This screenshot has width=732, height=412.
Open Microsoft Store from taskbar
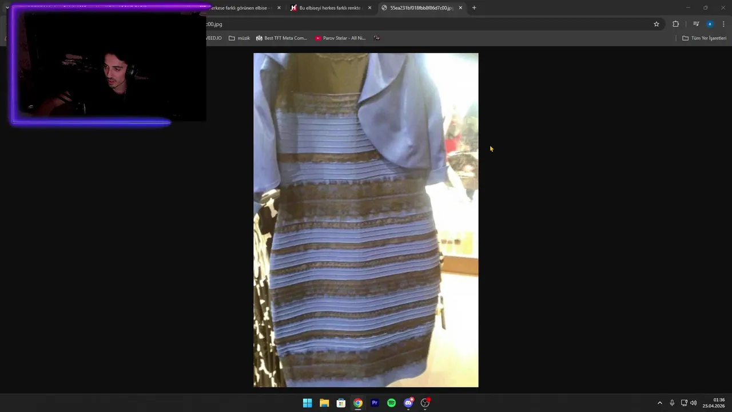341,403
